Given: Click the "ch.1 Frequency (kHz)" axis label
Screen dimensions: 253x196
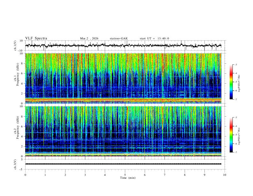Looking at the screenshot, I should click(x=17, y=74).
